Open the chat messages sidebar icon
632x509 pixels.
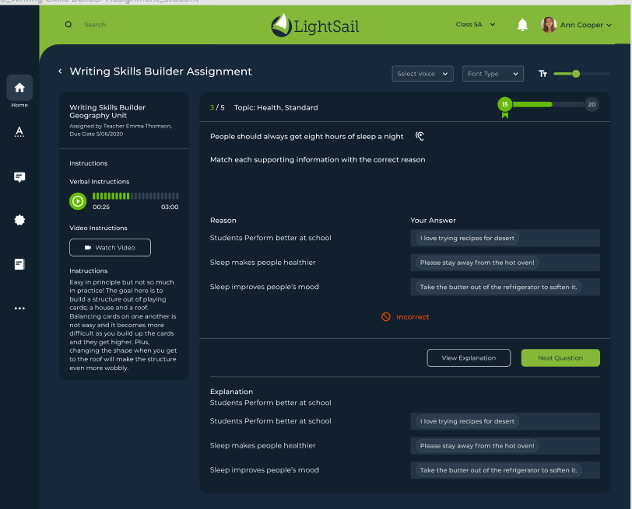tap(19, 177)
